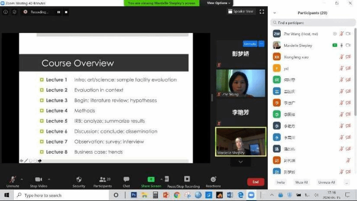Click the green Share Screen icon

click(x=151, y=179)
